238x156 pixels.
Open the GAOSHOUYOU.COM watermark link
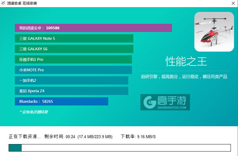(172, 108)
